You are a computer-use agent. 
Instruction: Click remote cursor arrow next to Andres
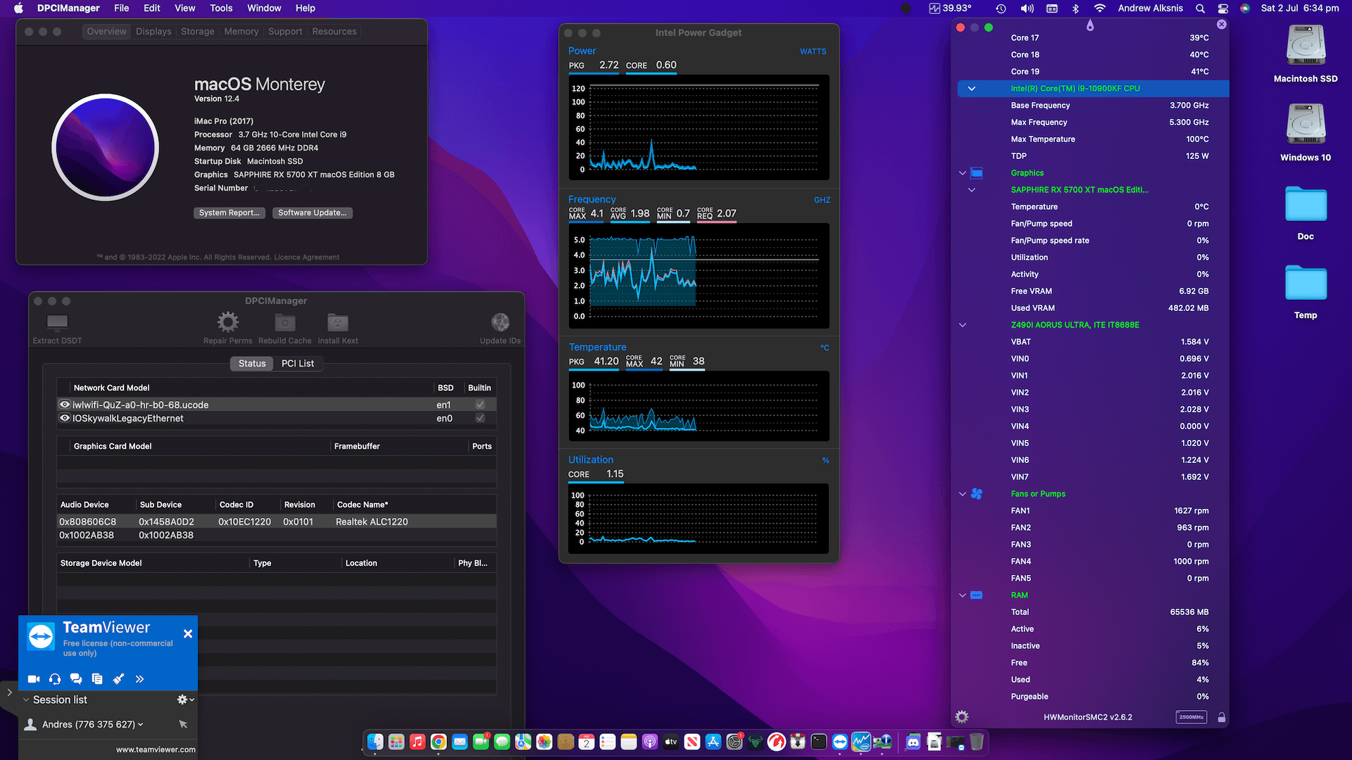183,724
